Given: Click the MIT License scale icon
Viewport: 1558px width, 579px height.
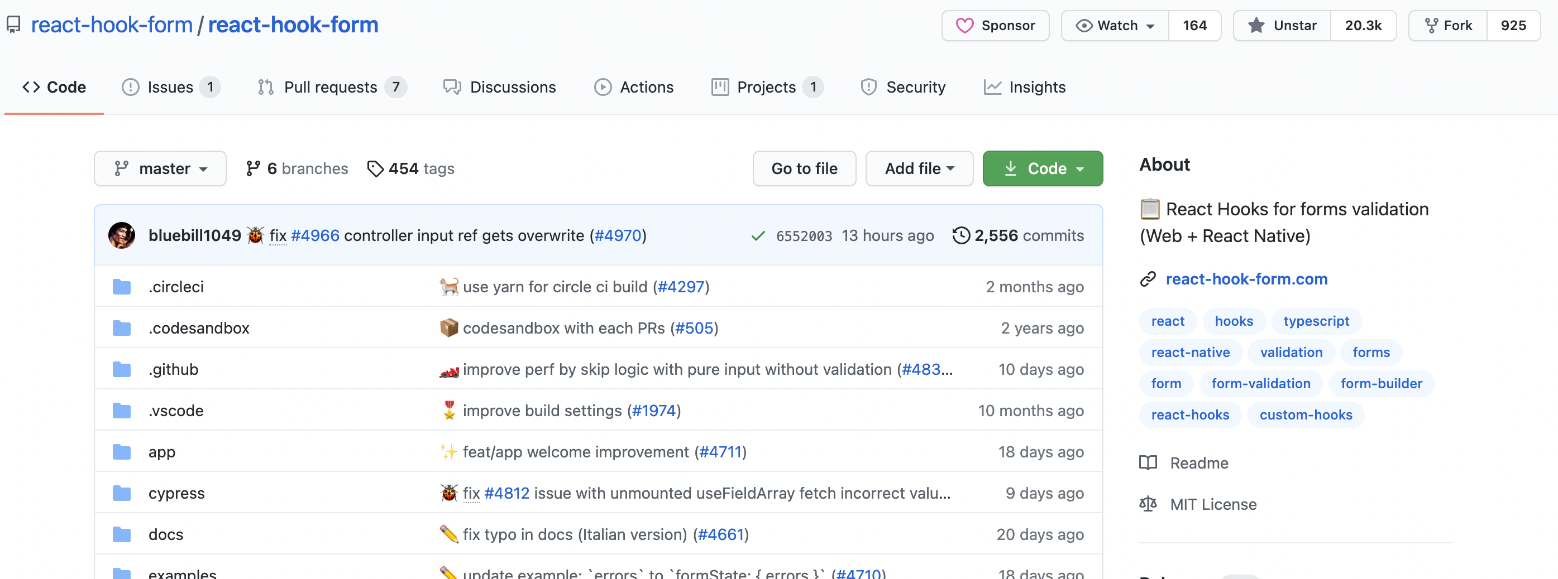Looking at the screenshot, I should [1148, 504].
